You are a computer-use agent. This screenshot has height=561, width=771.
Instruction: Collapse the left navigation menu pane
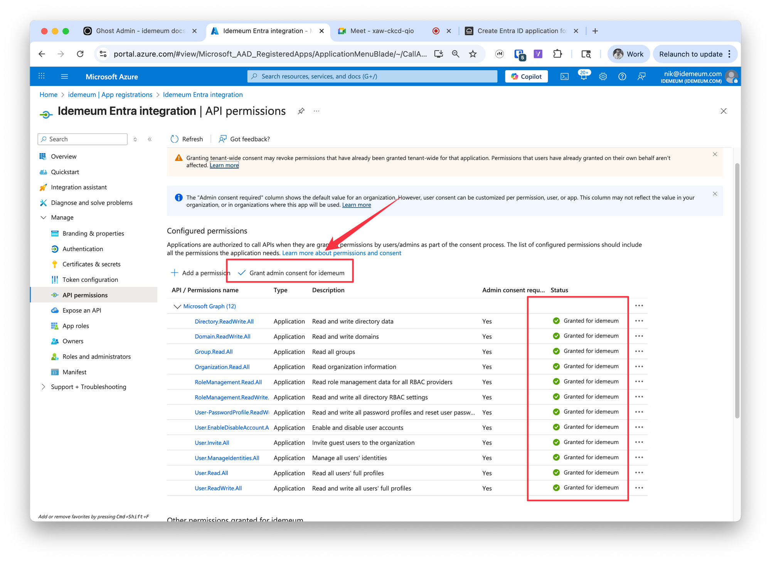click(x=150, y=139)
